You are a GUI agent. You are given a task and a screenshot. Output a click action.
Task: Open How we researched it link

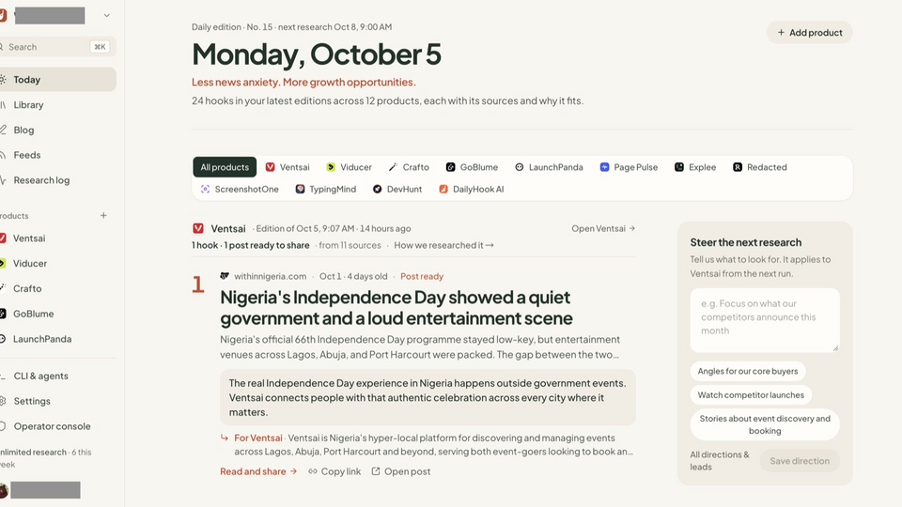click(443, 245)
